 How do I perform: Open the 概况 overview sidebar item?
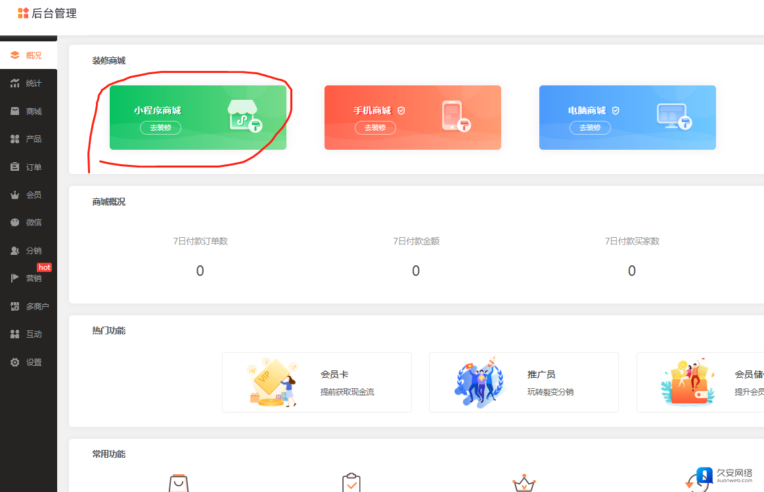[28, 56]
